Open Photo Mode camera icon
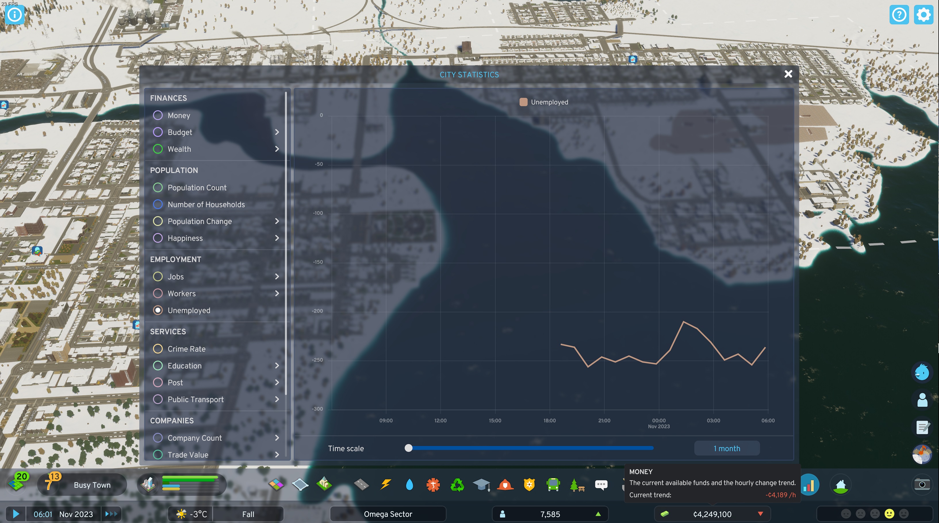The height and width of the screenshot is (523, 939). point(922,485)
